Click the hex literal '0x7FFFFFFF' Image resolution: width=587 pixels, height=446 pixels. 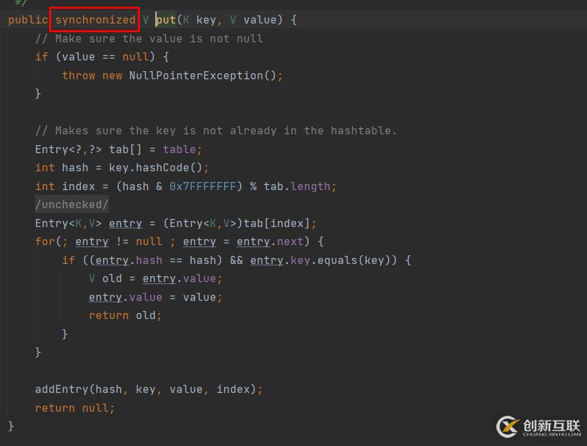(202, 186)
